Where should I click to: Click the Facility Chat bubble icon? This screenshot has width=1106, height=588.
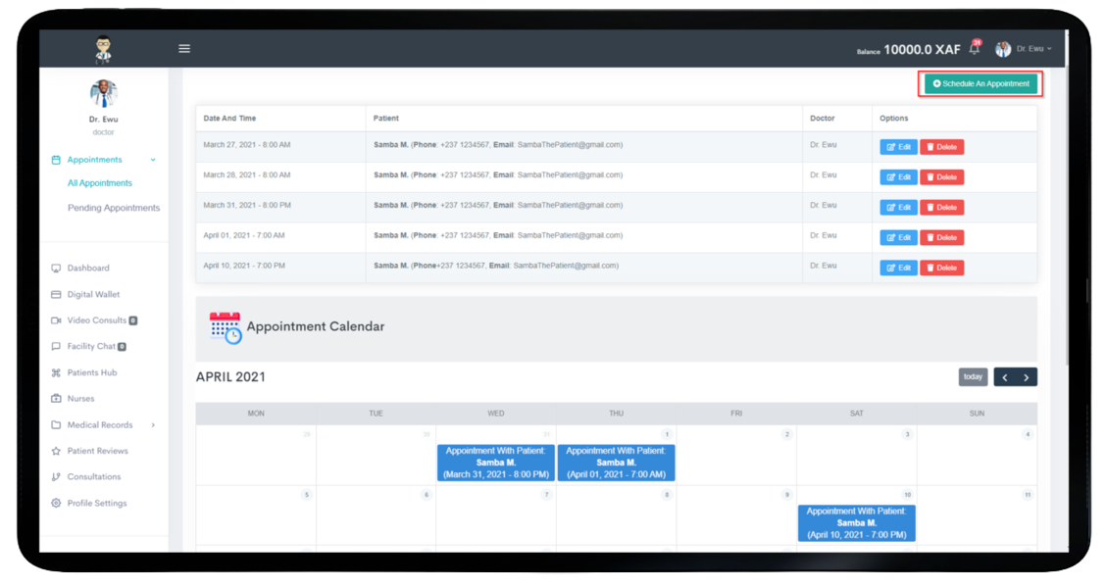[x=56, y=347]
